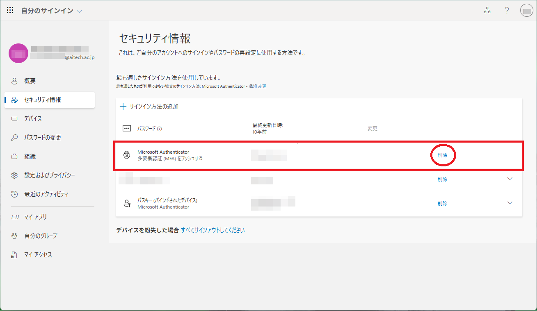537x311 pixels.
Task: Click the help question mark icon
Action: coord(507,10)
